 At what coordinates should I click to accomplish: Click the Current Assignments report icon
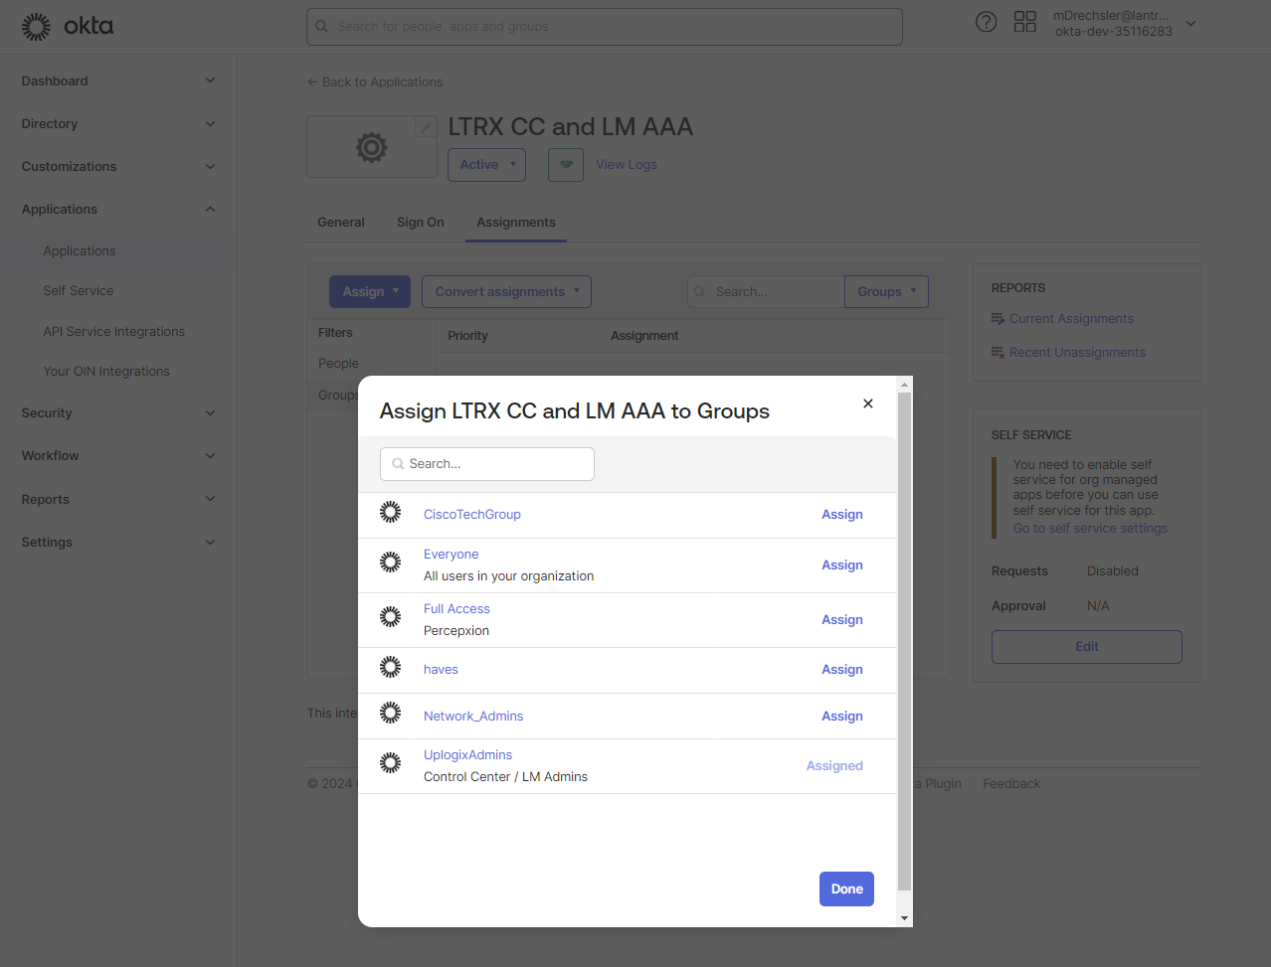click(x=998, y=319)
